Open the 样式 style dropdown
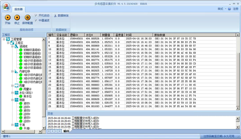Image resolution: width=241 pixels, height=139 pixels. tap(222, 9)
